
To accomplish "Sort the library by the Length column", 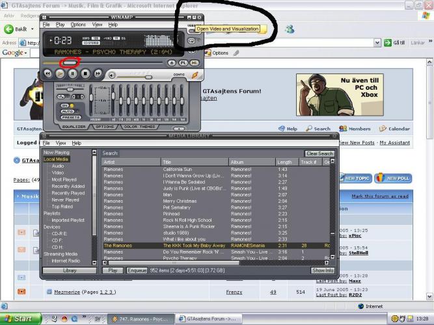I will (284, 162).
